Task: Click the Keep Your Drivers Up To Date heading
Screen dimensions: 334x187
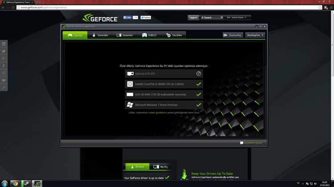Action: click(x=212, y=174)
